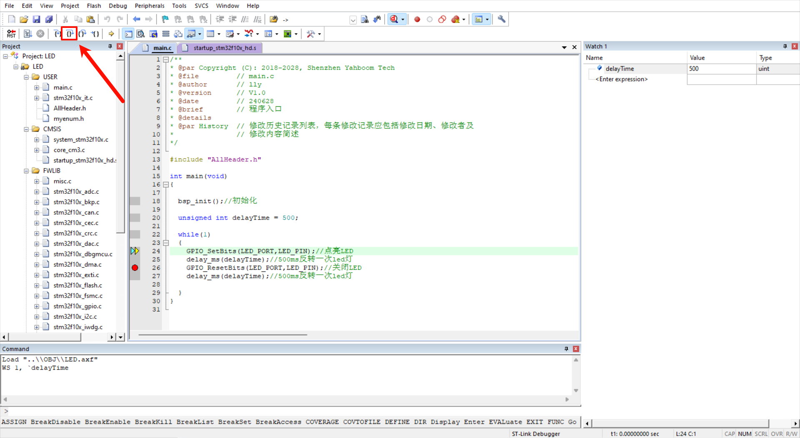
Task: Close the editor tab with X button
Action: click(x=575, y=48)
